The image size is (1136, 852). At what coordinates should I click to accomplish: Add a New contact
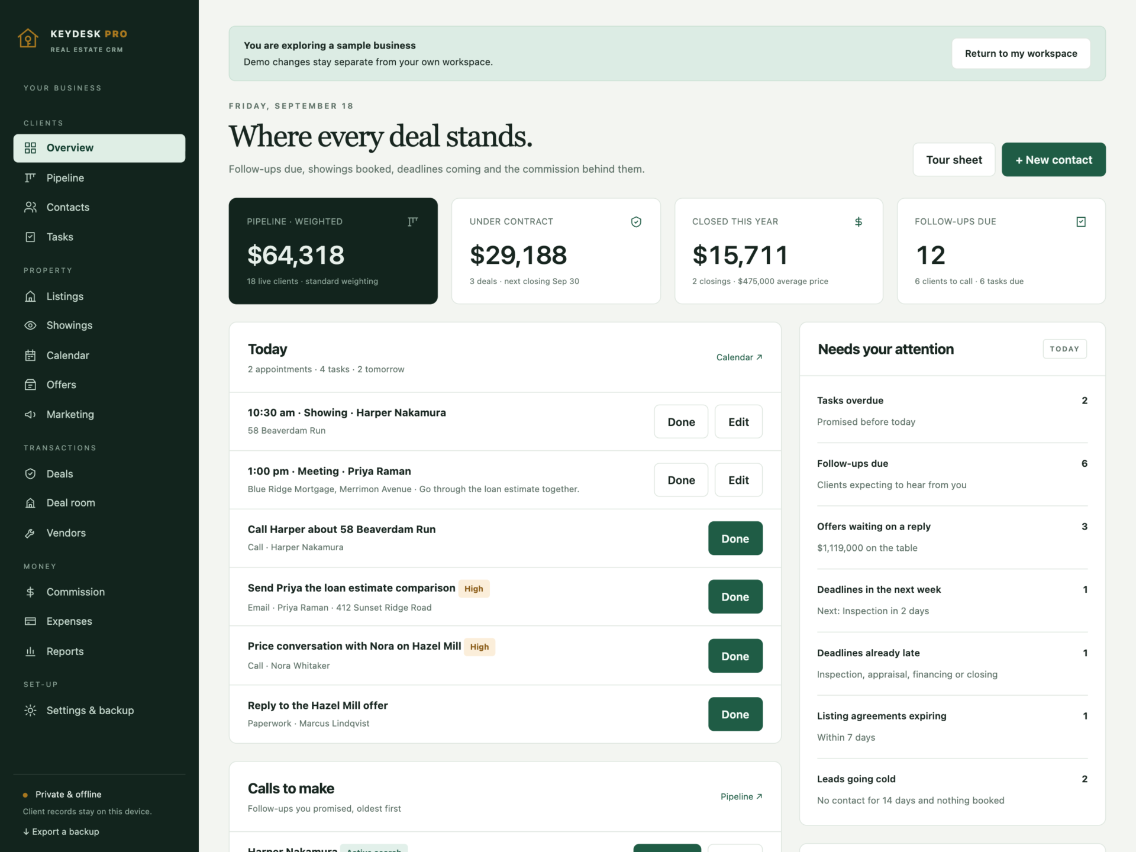[x=1053, y=160]
